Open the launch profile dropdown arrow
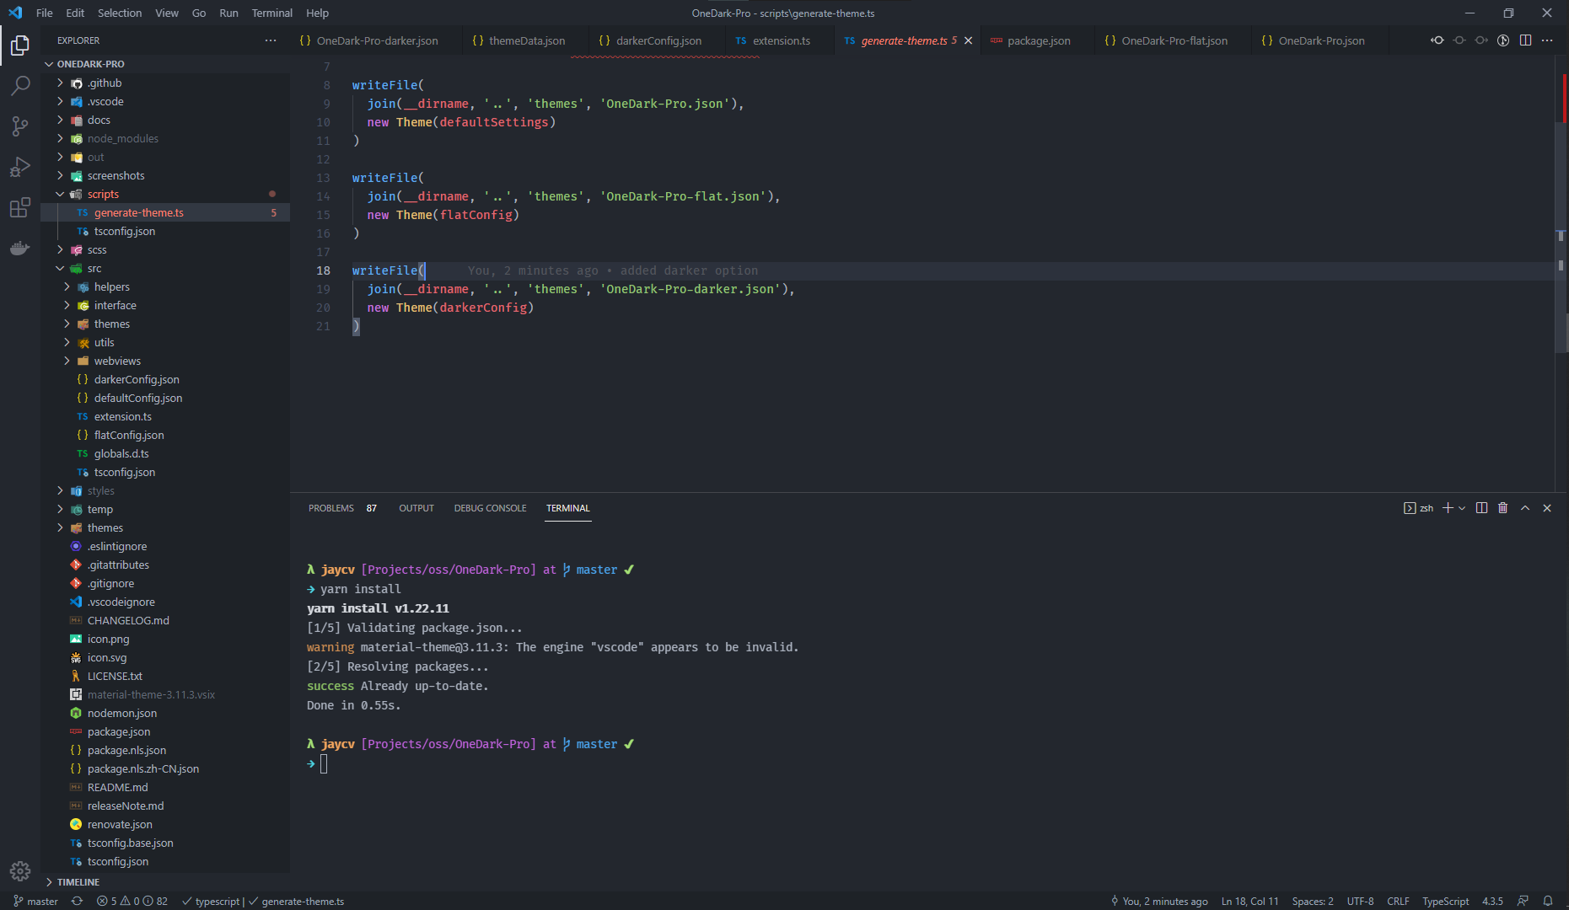 pyautogui.click(x=1462, y=508)
